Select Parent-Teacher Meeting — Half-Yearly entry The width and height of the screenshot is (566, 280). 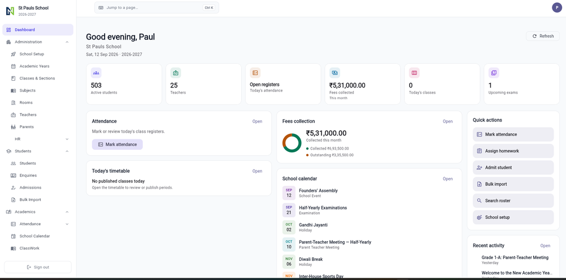point(369,244)
